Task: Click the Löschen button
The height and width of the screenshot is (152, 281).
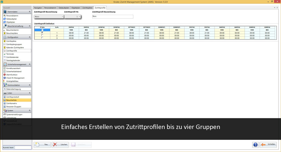Action: tap(60, 145)
